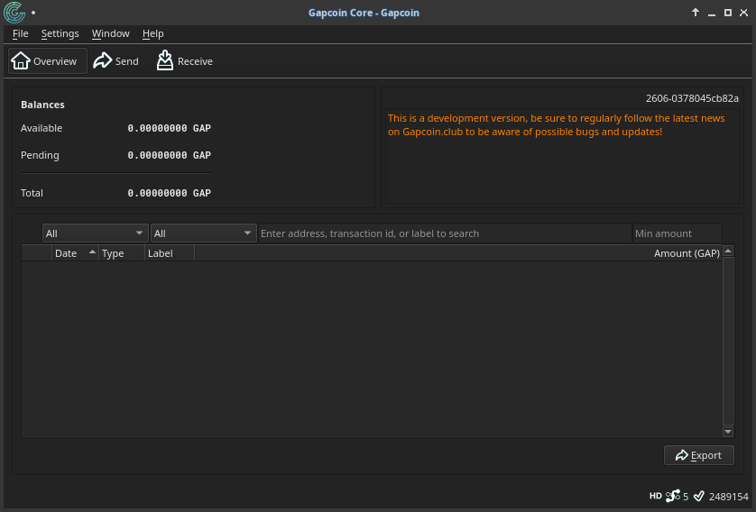Expand the date filter All dropdown
The height and width of the screenshot is (512, 756).
95,233
